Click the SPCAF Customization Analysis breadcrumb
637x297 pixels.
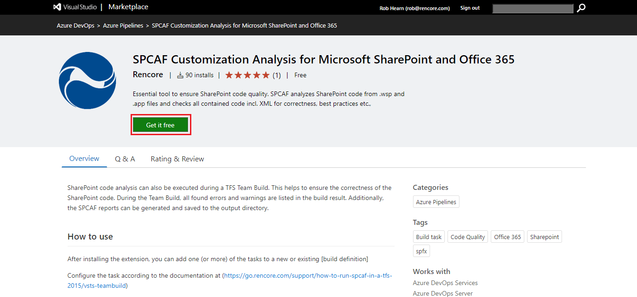pos(244,26)
